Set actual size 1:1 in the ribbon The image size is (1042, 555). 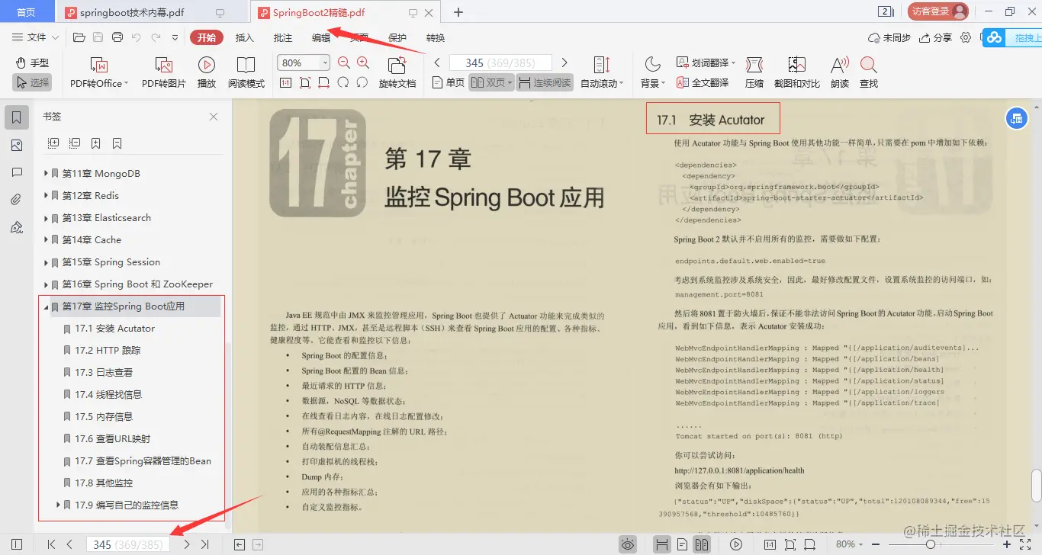coord(286,82)
